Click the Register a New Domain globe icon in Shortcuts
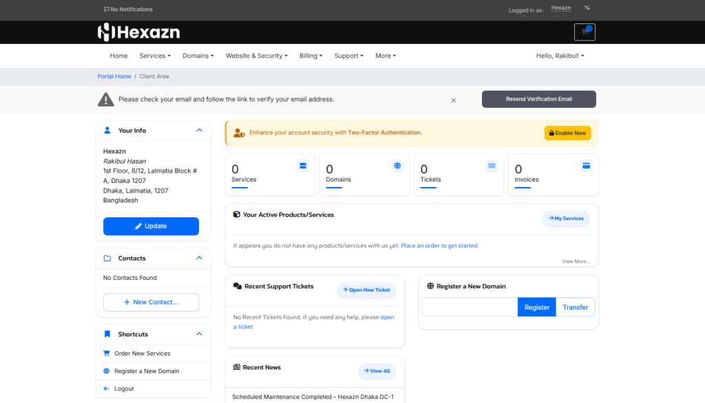 coord(107,371)
